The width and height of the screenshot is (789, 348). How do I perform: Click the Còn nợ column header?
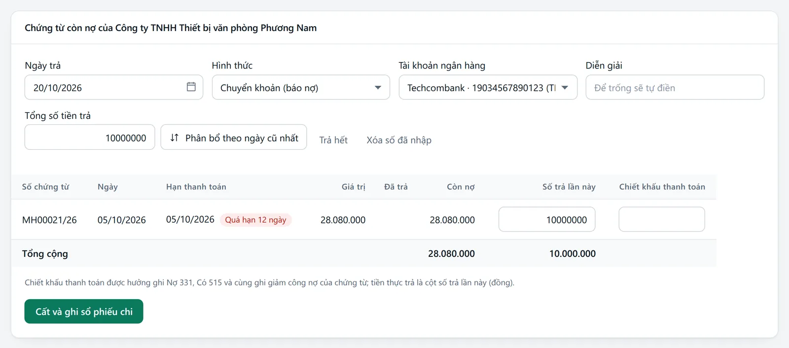click(x=461, y=187)
